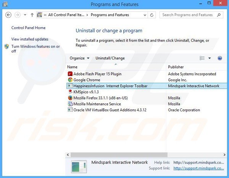Click the Mozilla Maintenance Service icon
Viewport: 229px width, 178px height.
pos(70,104)
